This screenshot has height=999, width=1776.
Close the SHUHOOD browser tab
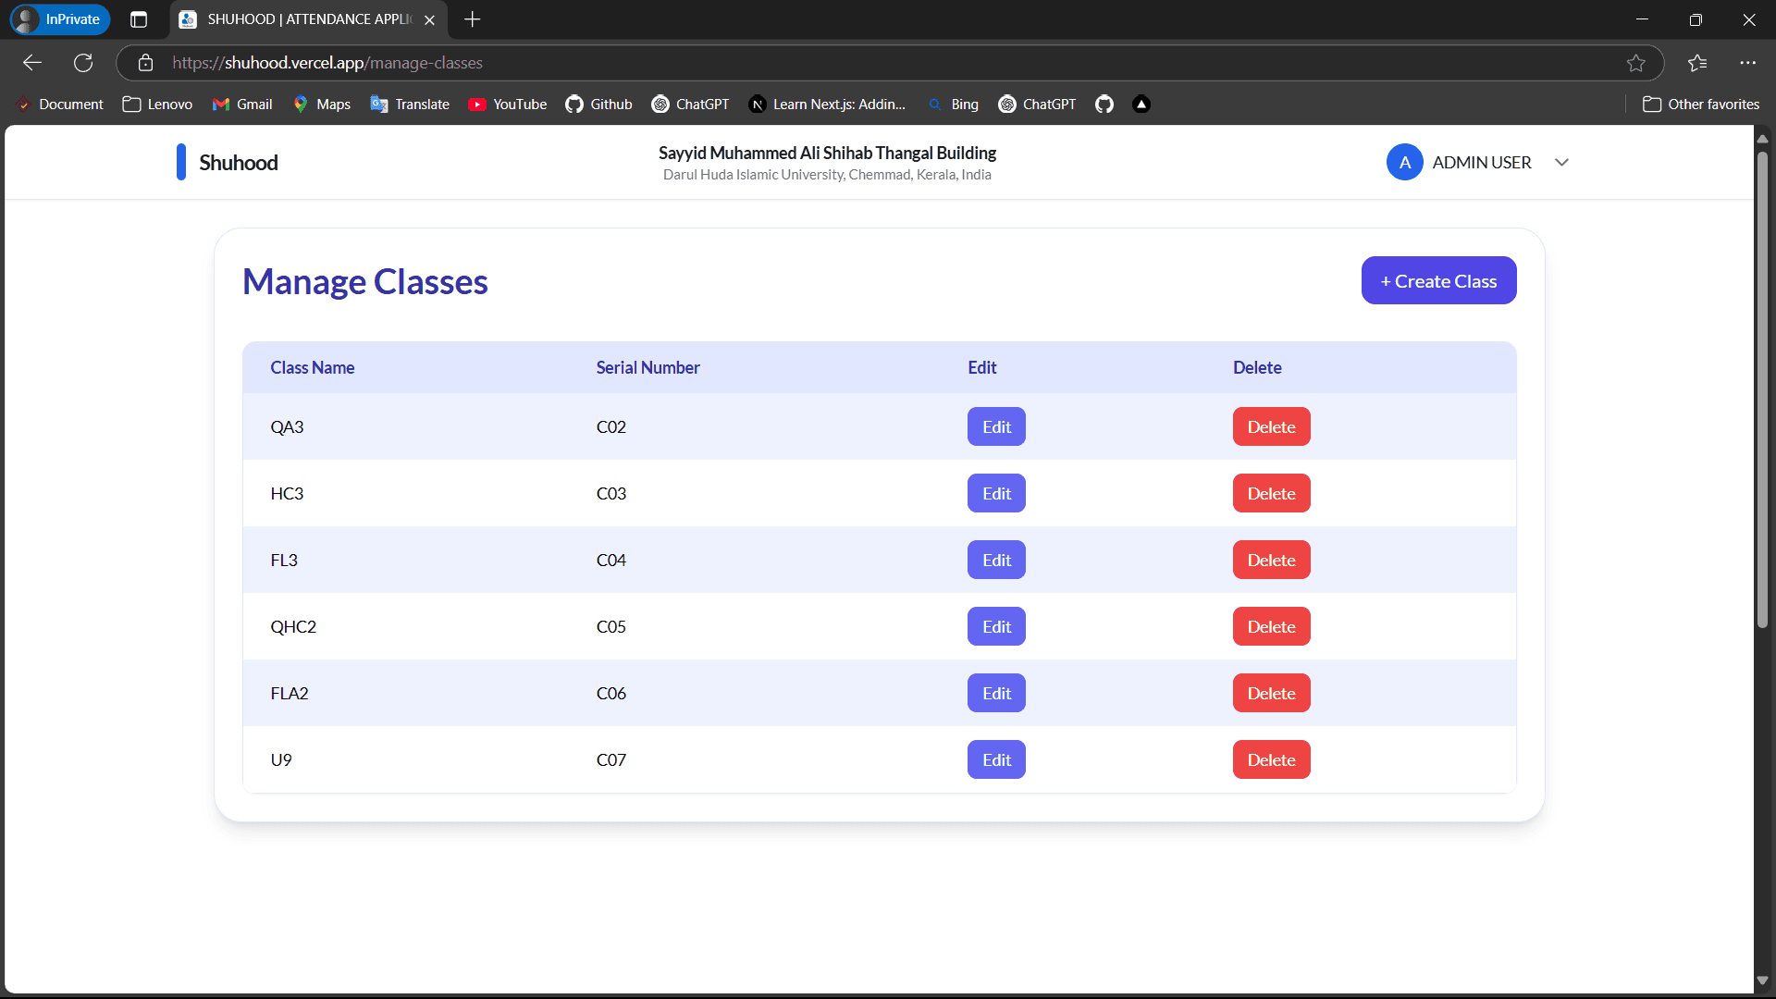429,19
